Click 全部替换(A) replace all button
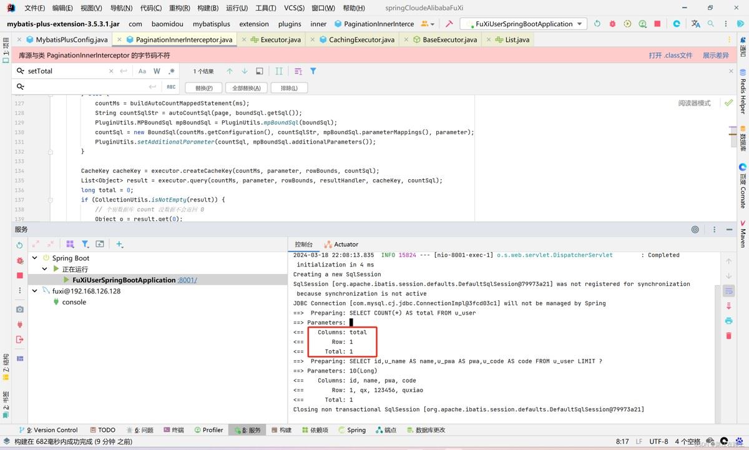749x450 pixels. coord(246,88)
